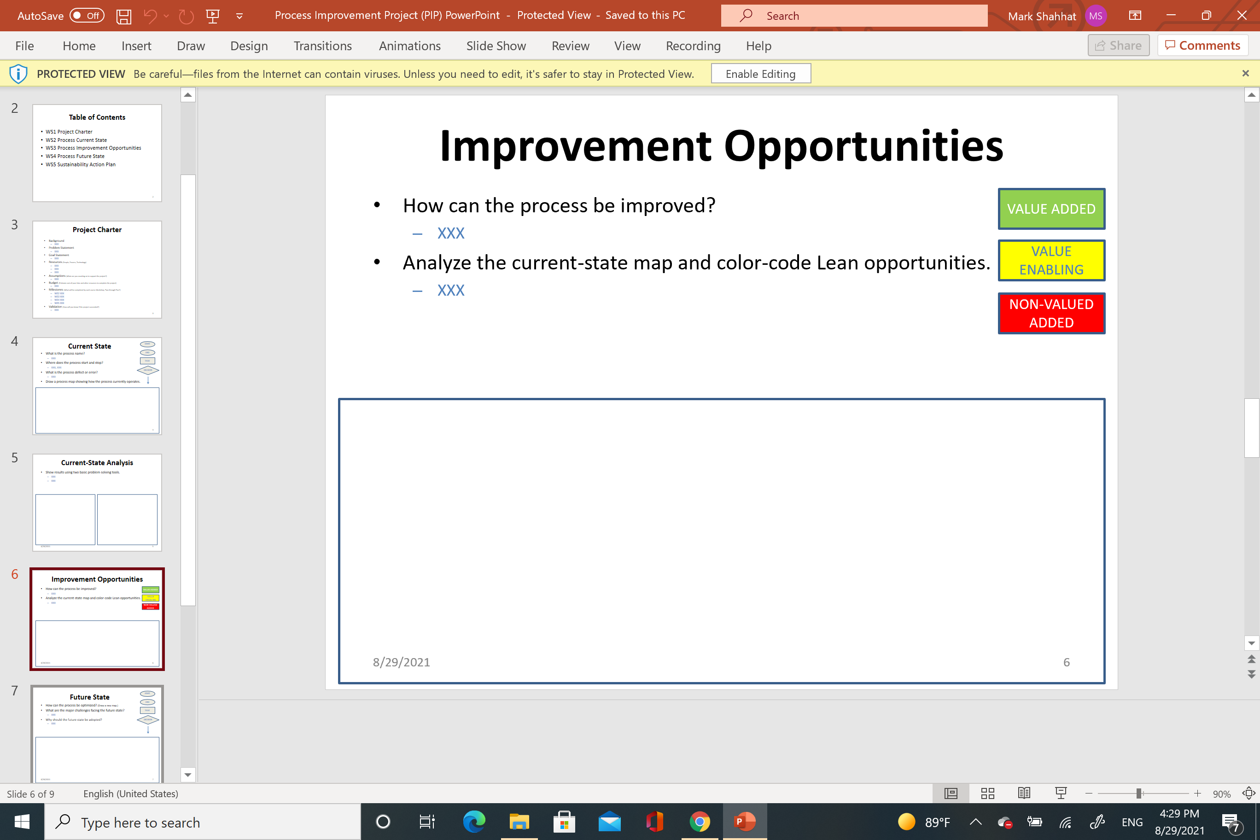This screenshot has width=1260, height=840.
Task: Switch to the Design ribbon tab
Action: tap(249, 46)
